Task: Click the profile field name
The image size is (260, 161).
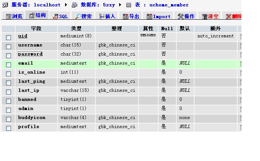Action: [x=29, y=127]
